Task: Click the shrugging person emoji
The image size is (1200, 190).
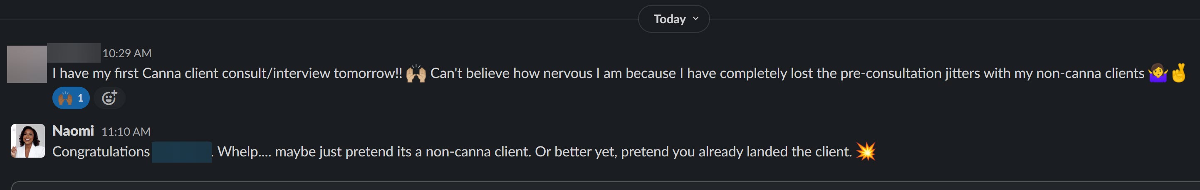Action: pyautogui.click(x=1158, y=73)
